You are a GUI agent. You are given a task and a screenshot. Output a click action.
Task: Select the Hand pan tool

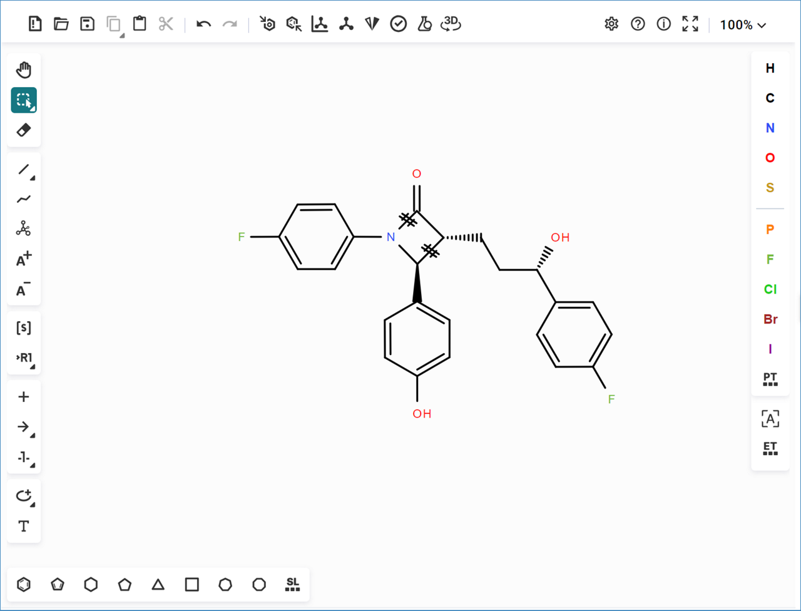(x=24, y=69)
